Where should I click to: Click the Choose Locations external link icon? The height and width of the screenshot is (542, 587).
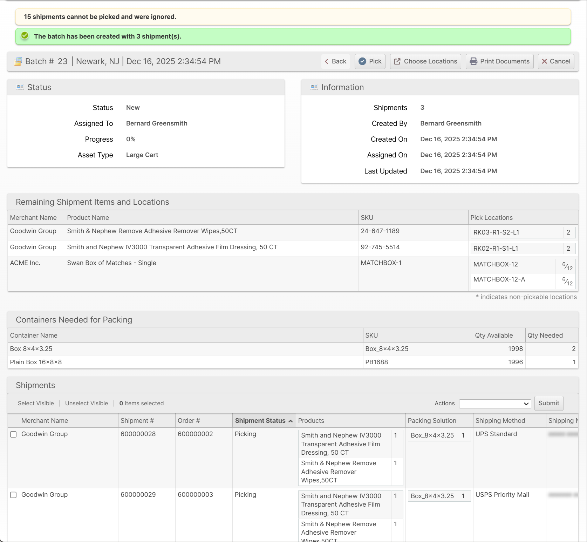397,61
